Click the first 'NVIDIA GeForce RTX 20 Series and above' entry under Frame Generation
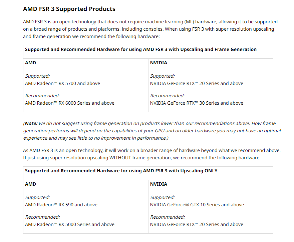294x242 pixels. pos(197,83)
